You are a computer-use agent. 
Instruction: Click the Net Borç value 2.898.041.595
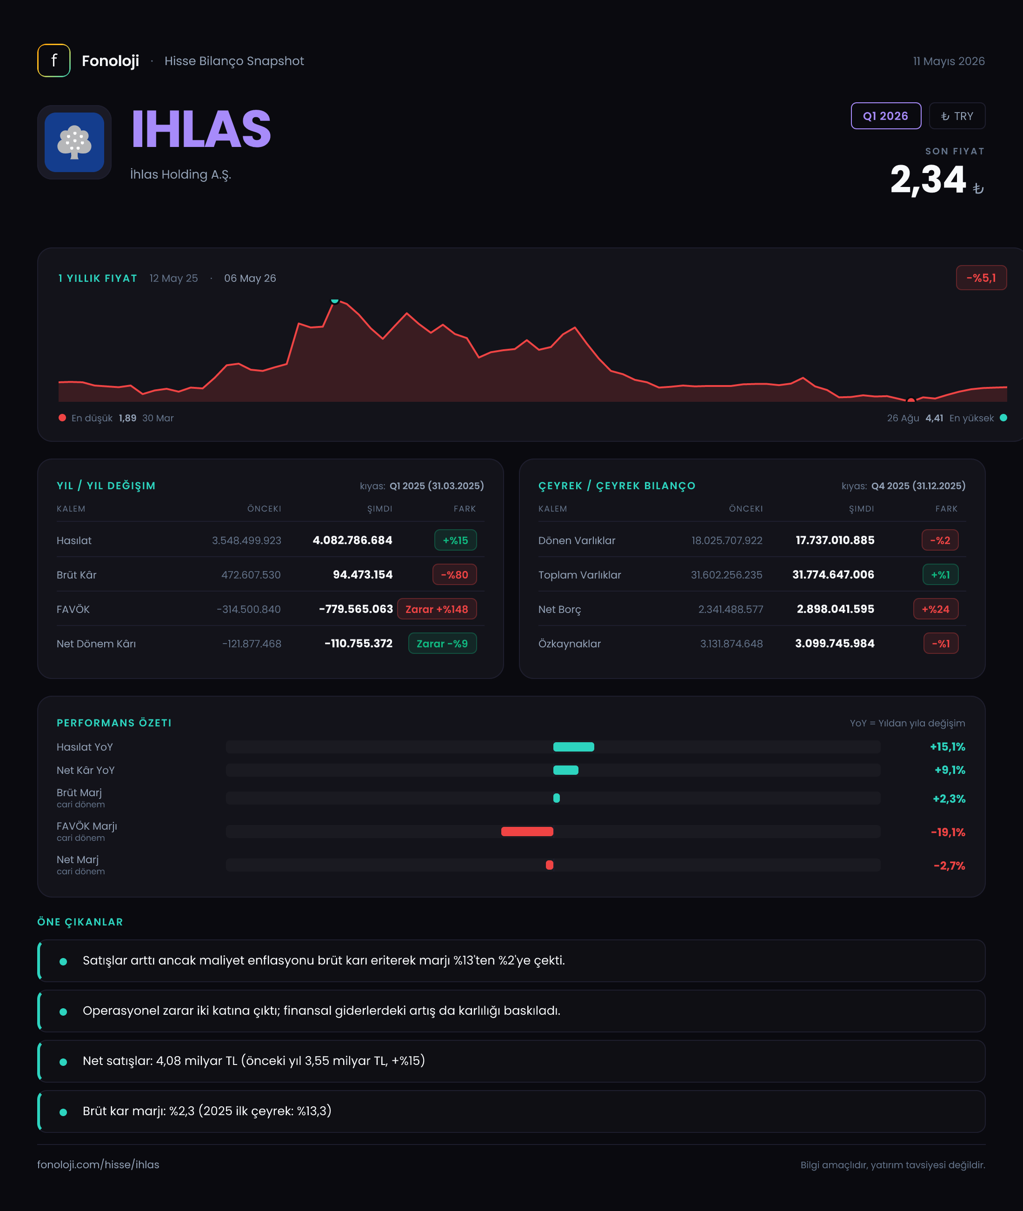[836, 609]
